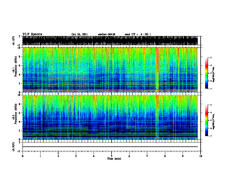226x175 pixels.
Task: Click the flat ch.3 voltage trace line
Action: [x=110, y=147]
